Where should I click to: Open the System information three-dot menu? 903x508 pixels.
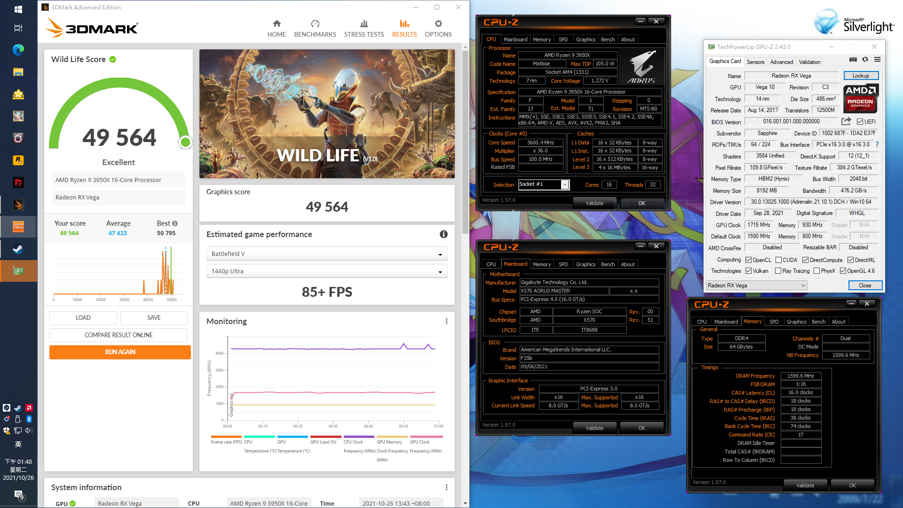pyautogui.click(x=446, y=487)
